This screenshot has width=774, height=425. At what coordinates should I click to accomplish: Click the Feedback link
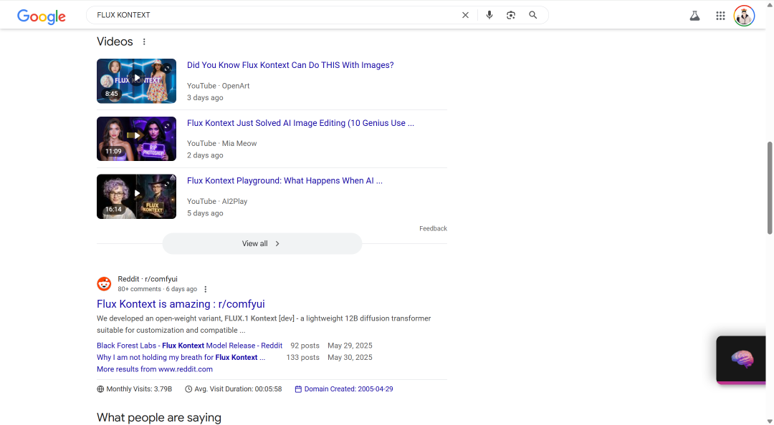[433, 228]
